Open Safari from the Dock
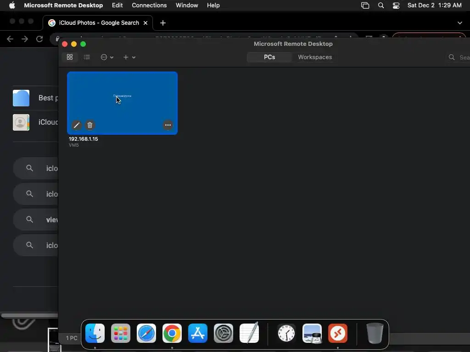 point(146,333)
